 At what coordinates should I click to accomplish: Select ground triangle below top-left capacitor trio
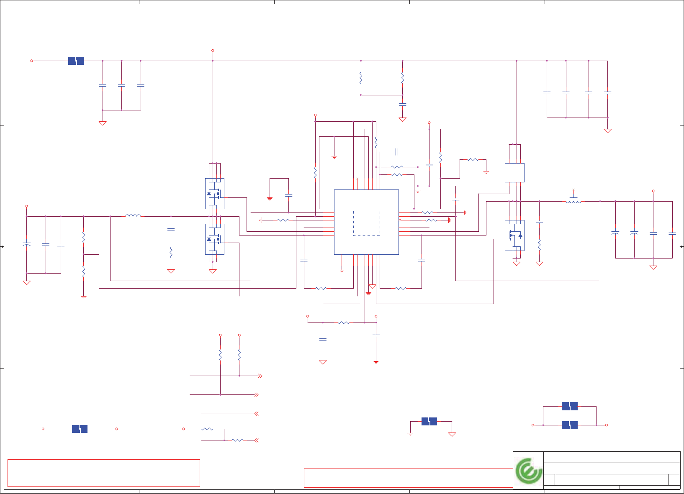tap(103, 123)
